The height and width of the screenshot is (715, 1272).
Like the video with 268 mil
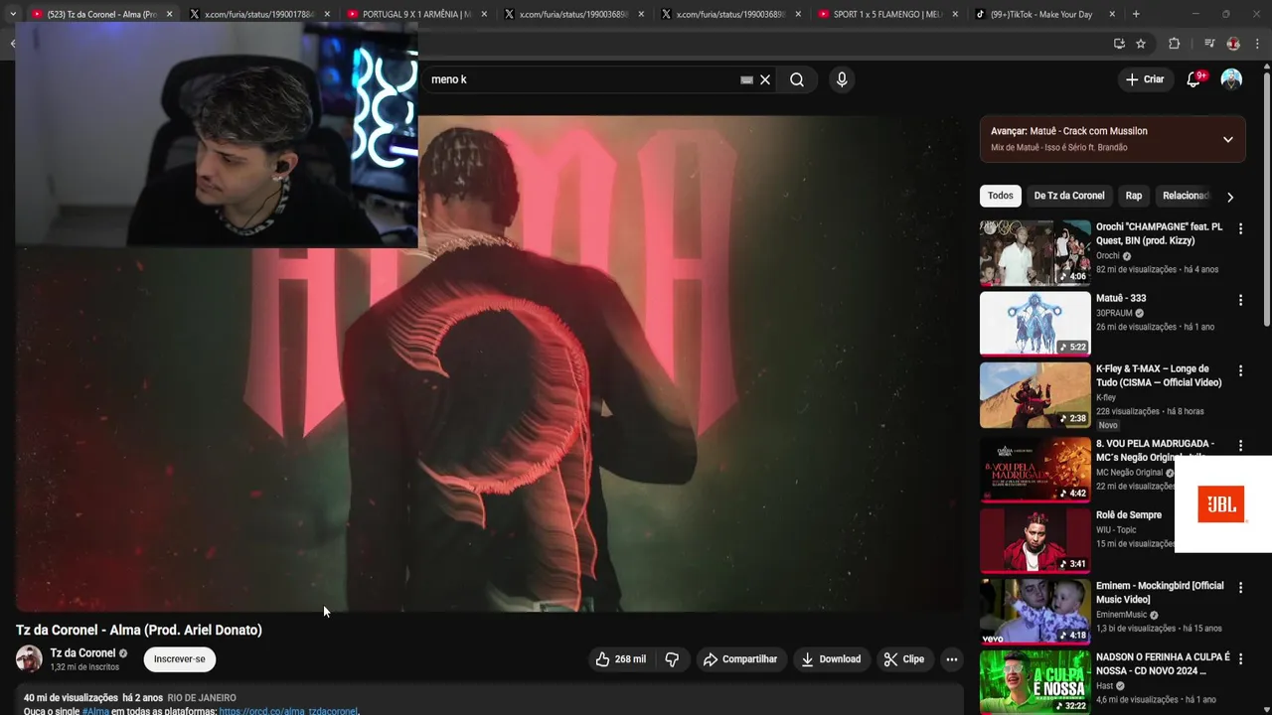[x=620, y=659]
